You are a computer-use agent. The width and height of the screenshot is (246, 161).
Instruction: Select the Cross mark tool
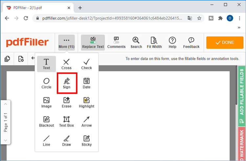coord(66,64)
